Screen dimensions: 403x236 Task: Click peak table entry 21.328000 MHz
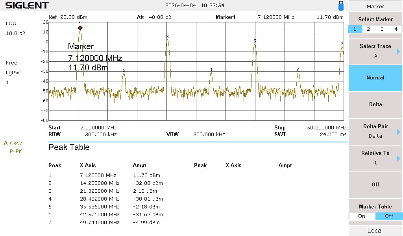pyautogui.click(x=100, y=191)
